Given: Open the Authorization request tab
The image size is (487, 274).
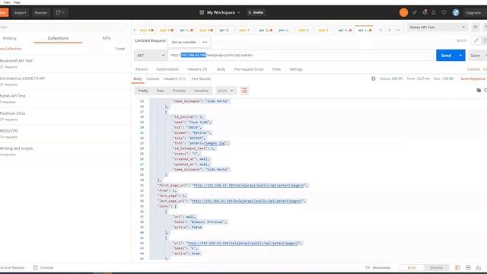Looking at the screenshot, I should pos(167,69).
